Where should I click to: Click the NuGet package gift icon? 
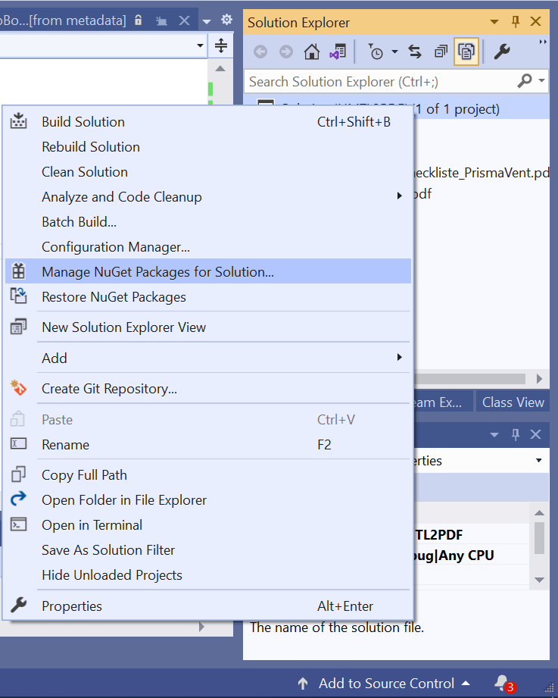[x=18, y=271]
